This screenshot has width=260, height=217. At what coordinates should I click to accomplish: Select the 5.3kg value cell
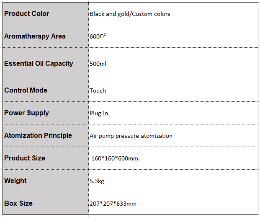click(x=173, y=181)
